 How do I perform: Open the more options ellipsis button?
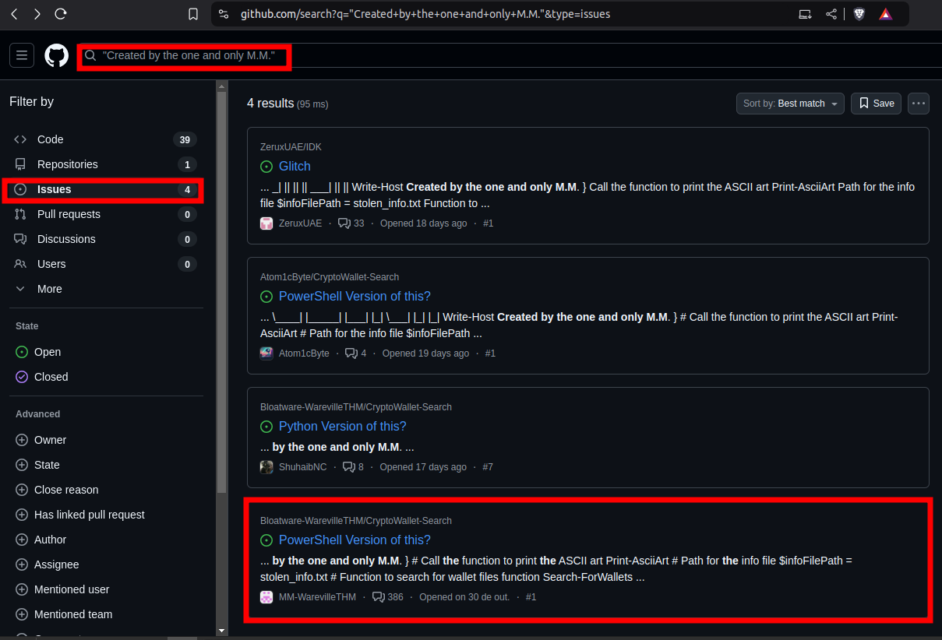point(919,104)
